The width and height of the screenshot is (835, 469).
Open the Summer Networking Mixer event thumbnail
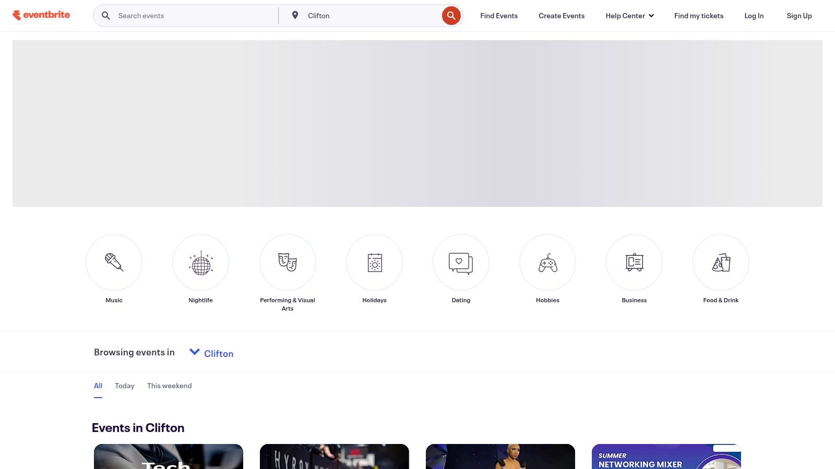(x=666, y=457)
